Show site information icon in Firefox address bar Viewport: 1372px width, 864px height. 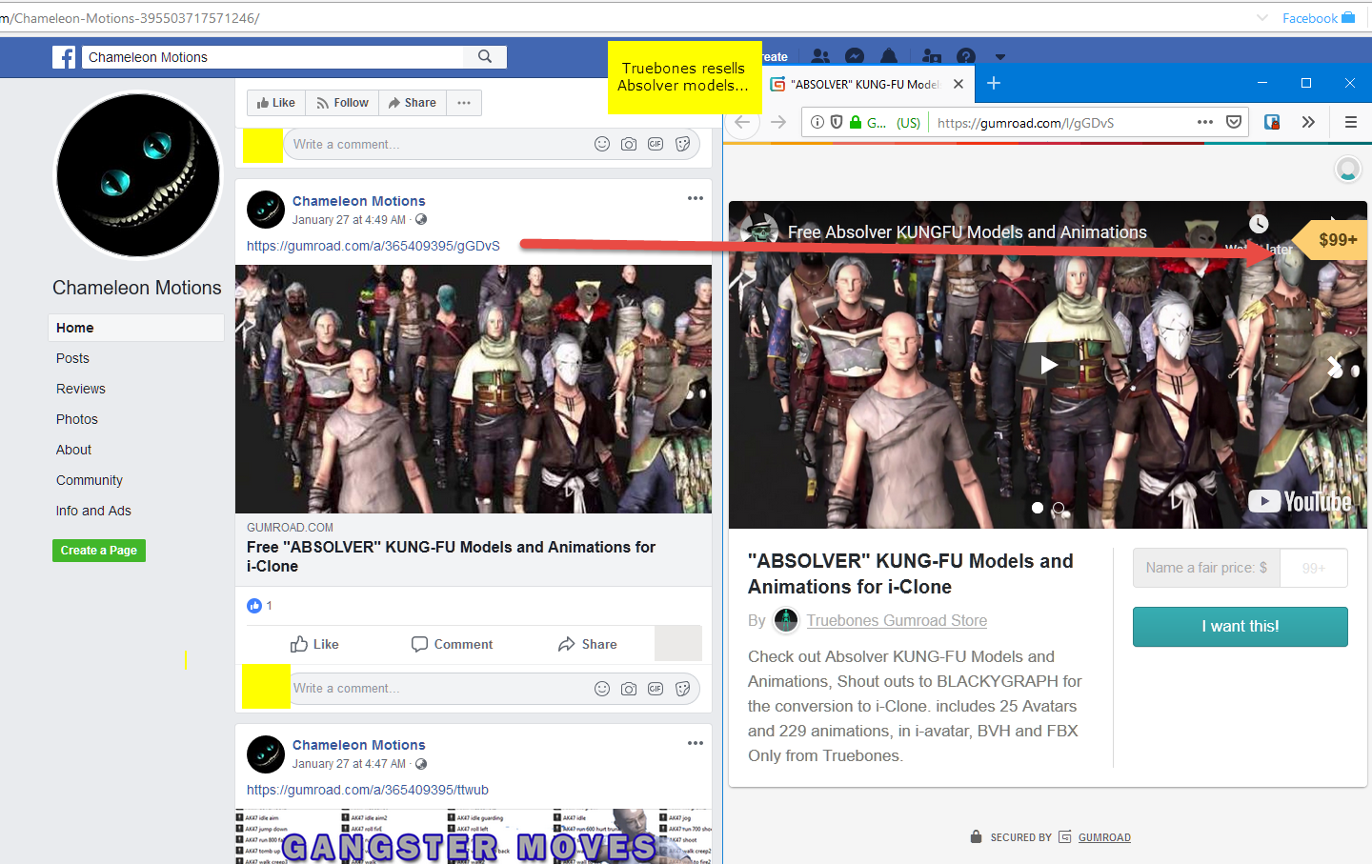coord(817,122)
